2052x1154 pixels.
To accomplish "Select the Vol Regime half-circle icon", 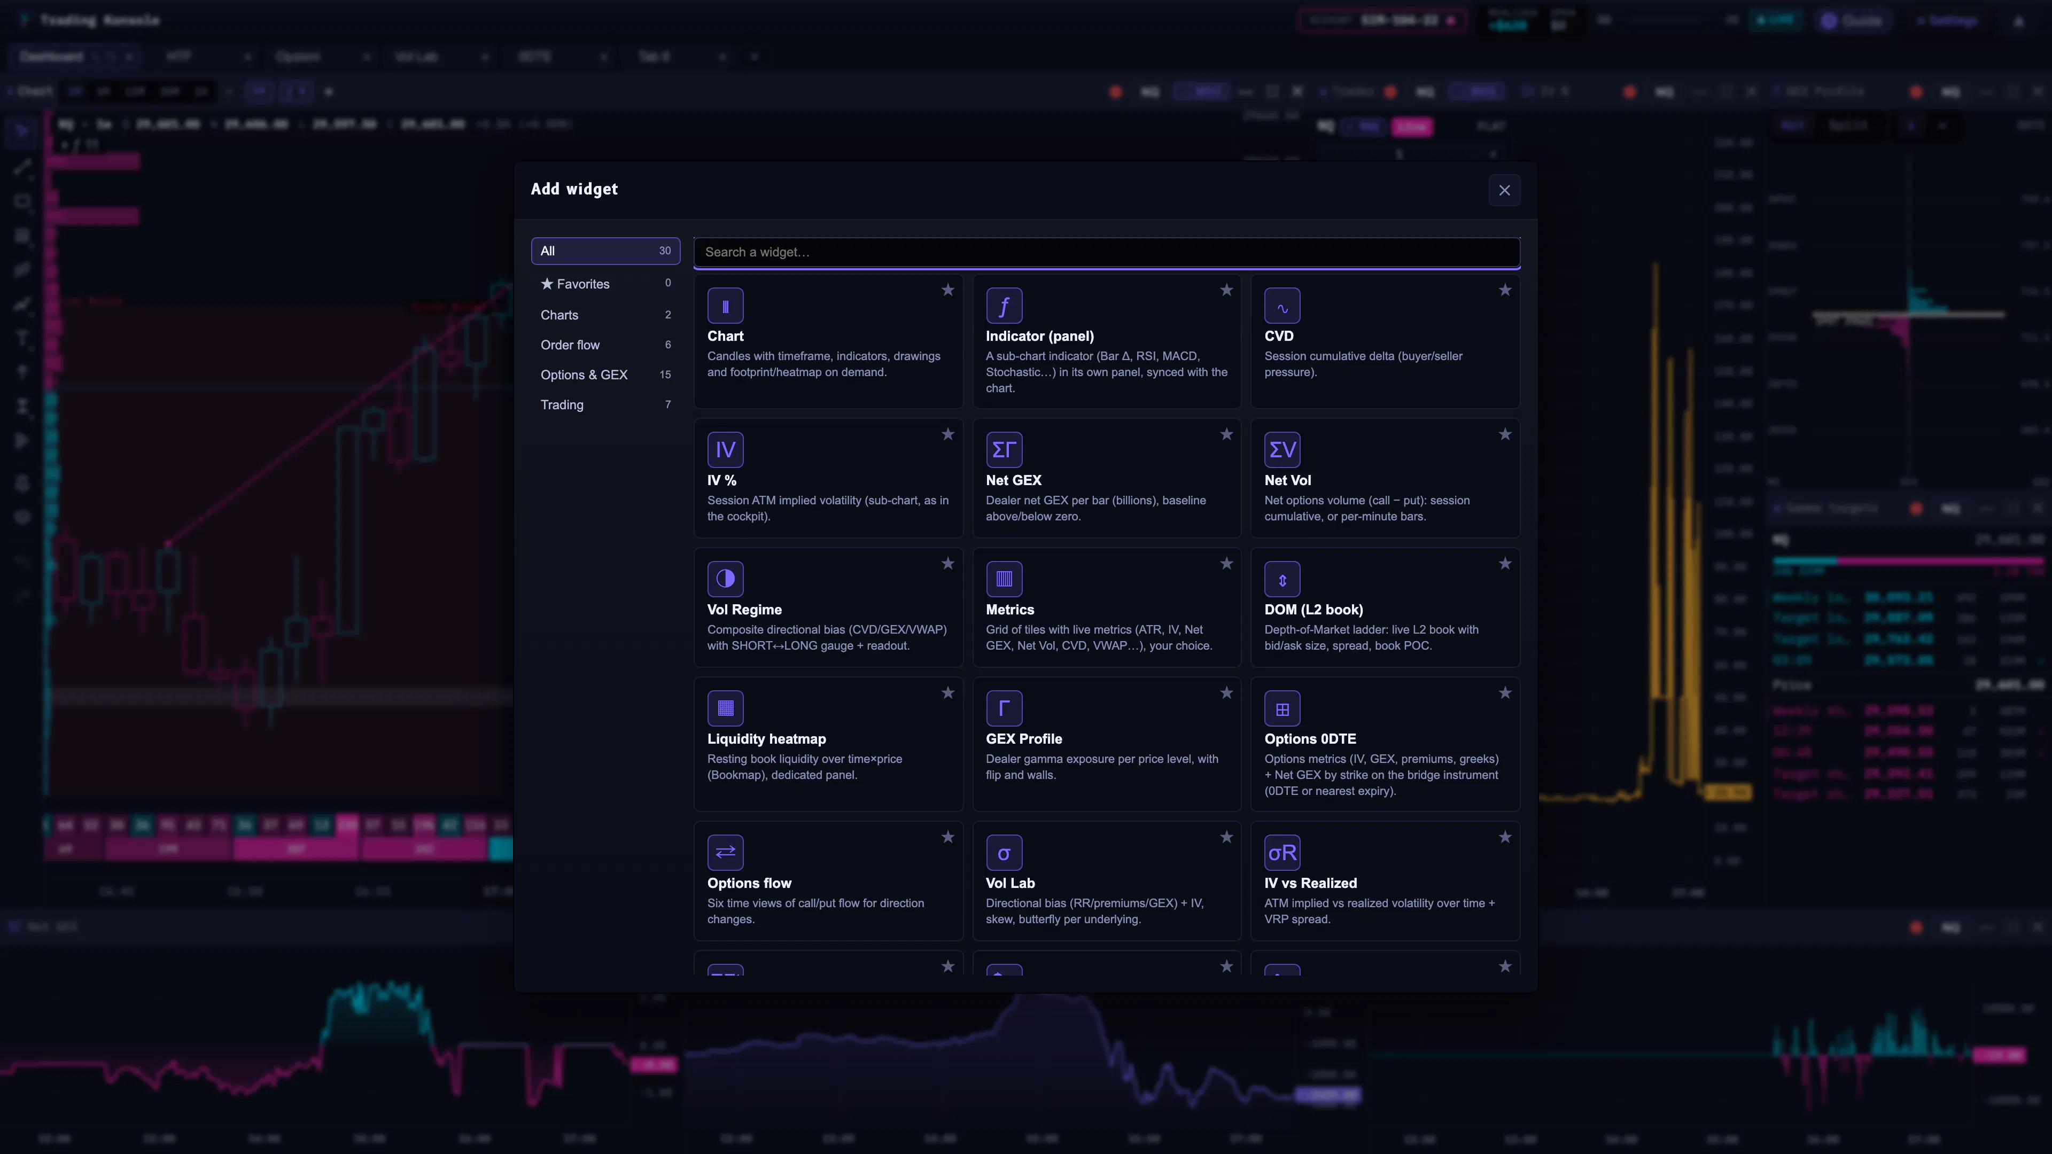I will coord(725,579).
